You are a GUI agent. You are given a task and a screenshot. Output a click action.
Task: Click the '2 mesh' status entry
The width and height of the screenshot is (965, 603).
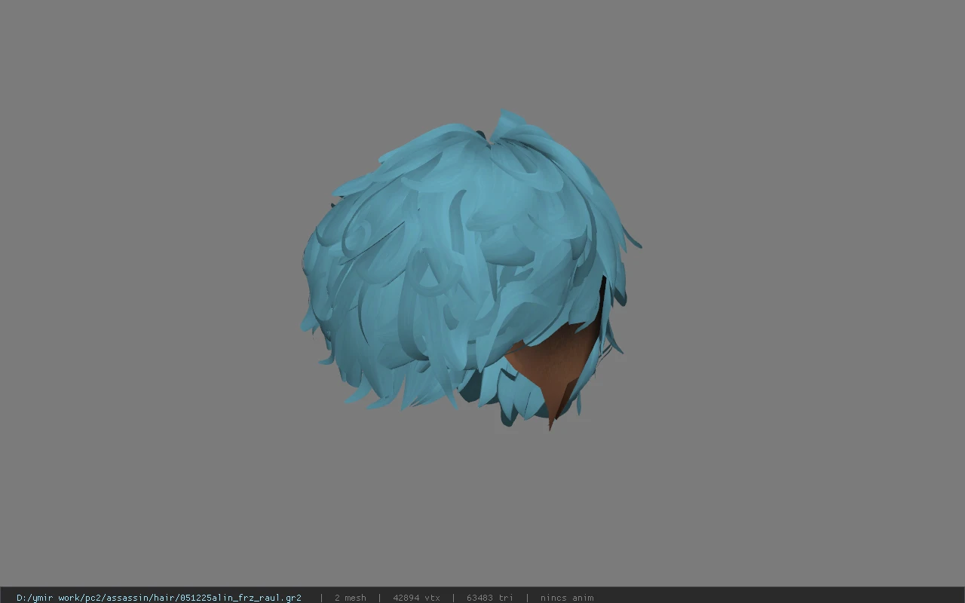coord(351,598)
